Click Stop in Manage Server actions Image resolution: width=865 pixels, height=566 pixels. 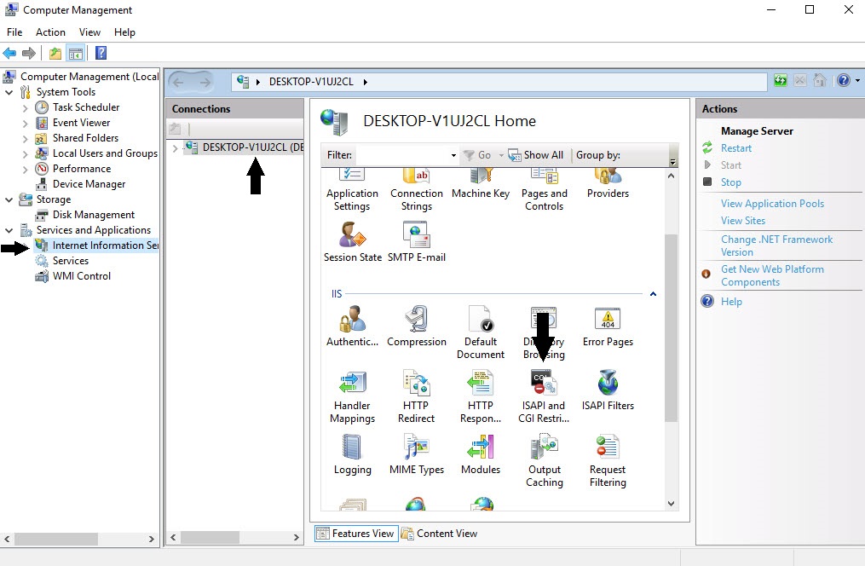pos(731,182)
